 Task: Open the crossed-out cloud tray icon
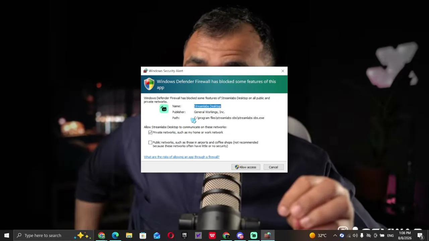pos(369,235)
